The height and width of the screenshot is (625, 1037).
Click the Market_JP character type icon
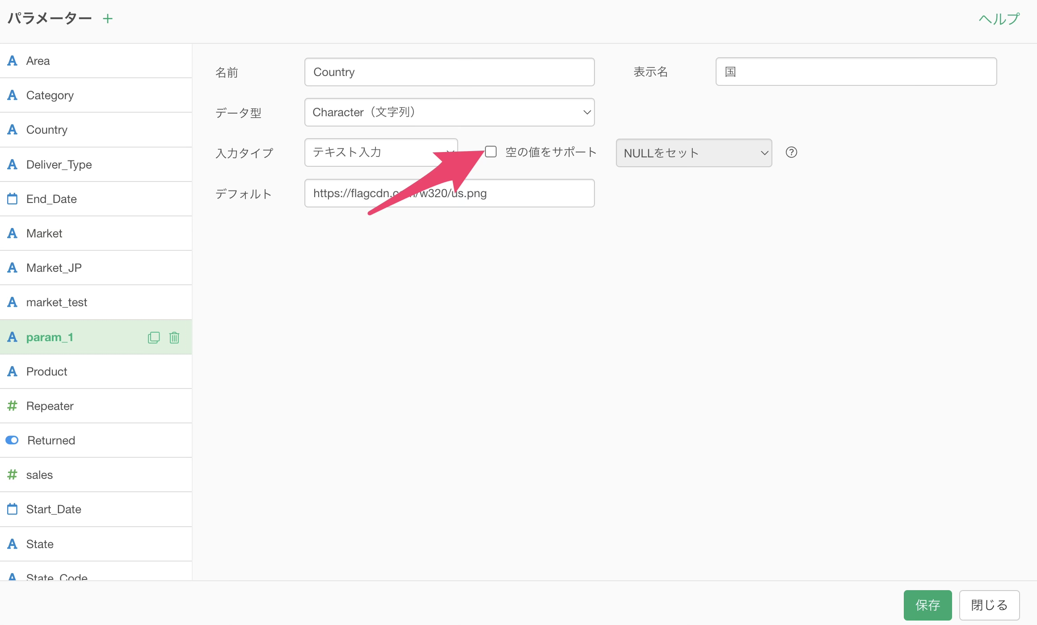pos(13,268)
